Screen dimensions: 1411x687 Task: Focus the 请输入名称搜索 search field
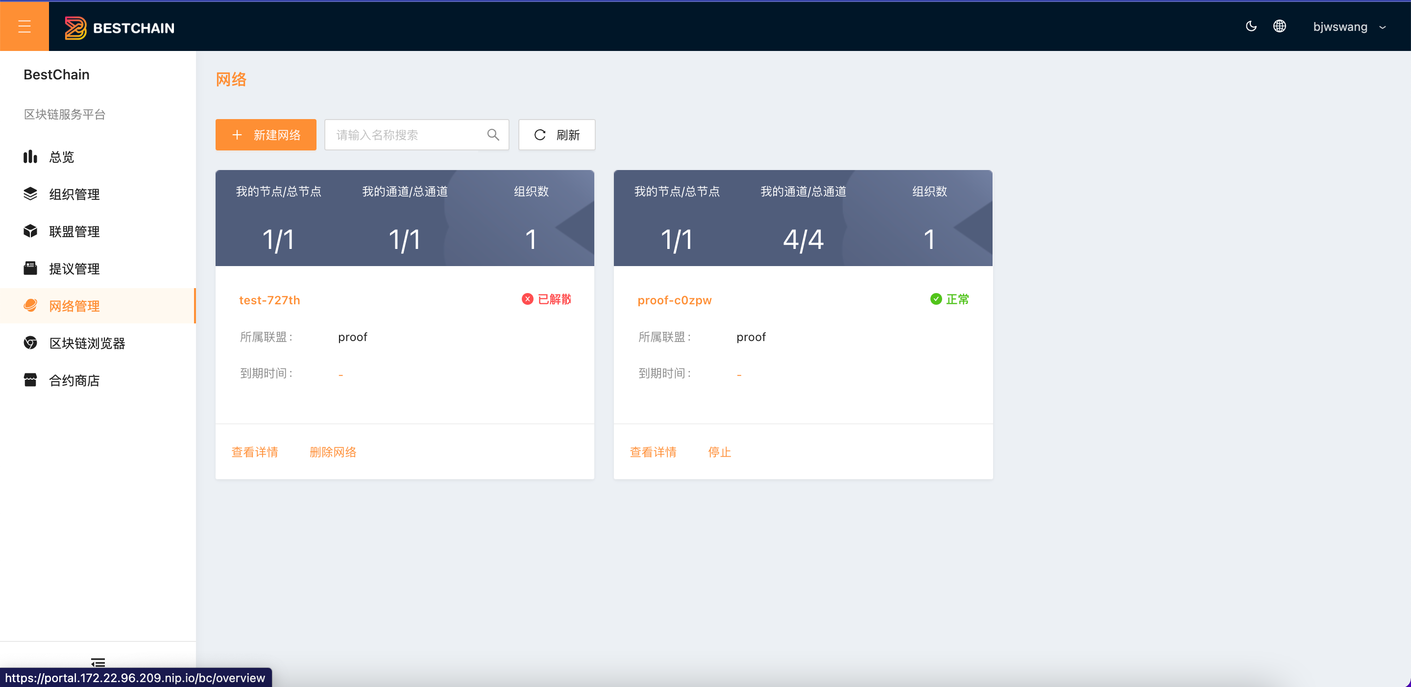pyautogui.click(x=416, y=135)
